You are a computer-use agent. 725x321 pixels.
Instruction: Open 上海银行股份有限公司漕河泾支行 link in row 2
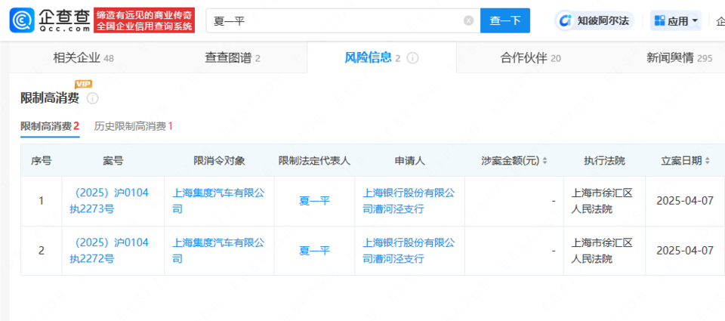409,250
